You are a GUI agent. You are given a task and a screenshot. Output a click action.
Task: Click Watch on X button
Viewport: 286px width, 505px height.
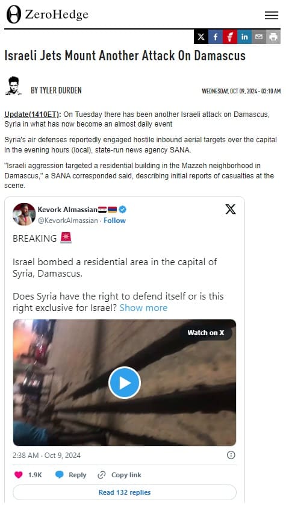coord(206,333)
